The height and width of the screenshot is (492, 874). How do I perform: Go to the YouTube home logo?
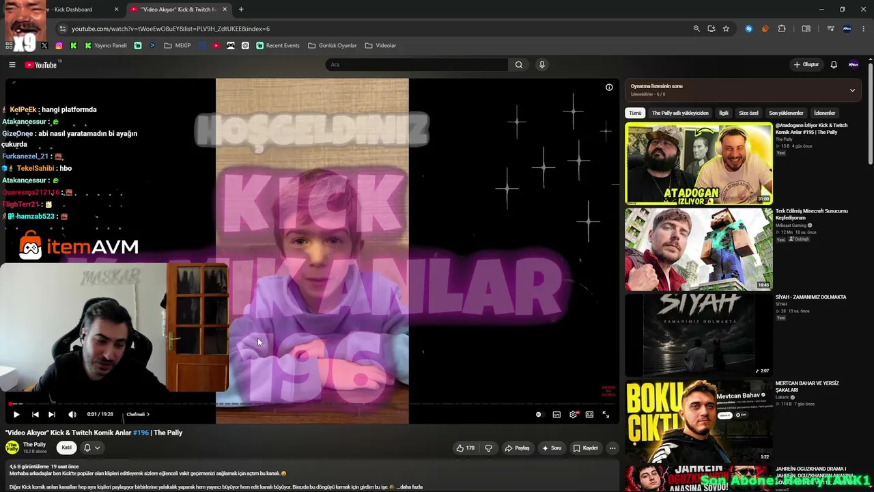[x=41, y=65]
